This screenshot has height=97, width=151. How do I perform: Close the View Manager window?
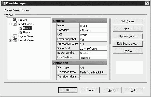147,3
